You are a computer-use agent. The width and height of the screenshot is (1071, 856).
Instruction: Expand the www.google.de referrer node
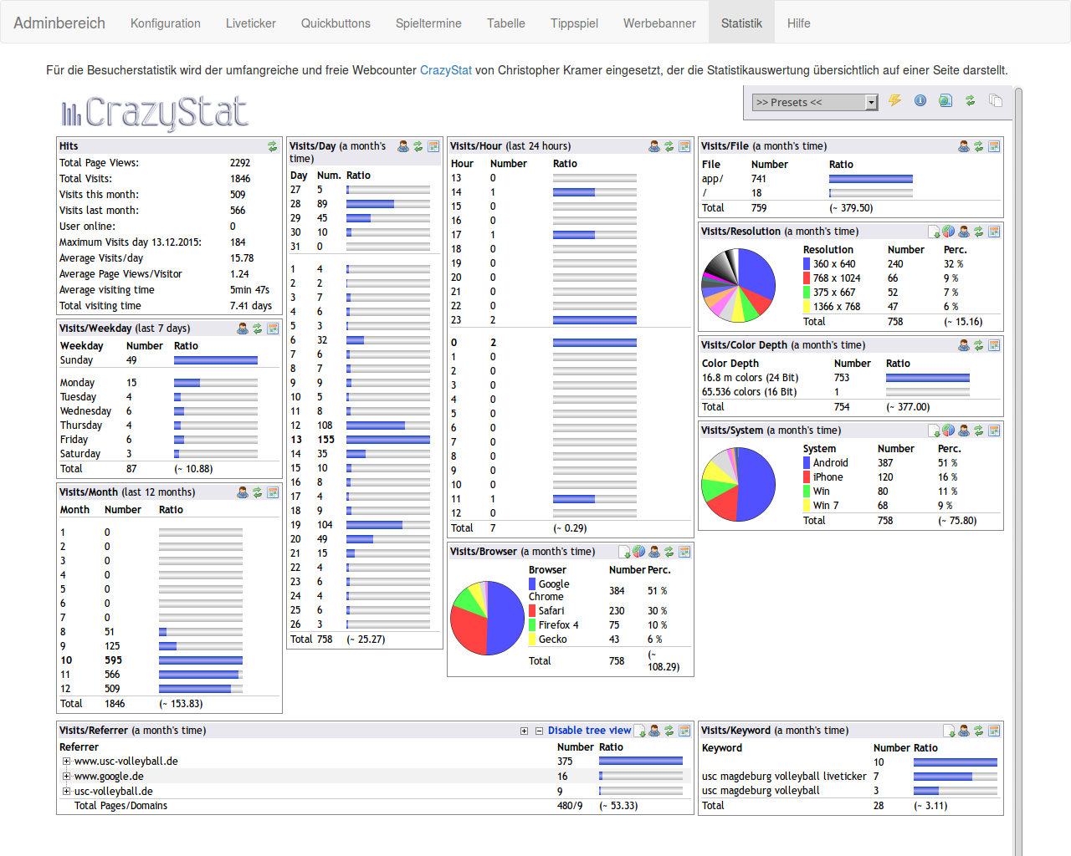[66, 777]
